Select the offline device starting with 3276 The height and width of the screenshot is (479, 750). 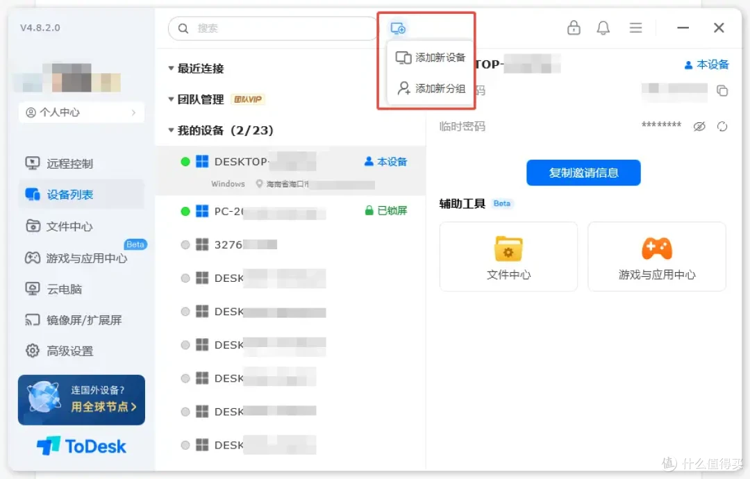click(290, 245)
